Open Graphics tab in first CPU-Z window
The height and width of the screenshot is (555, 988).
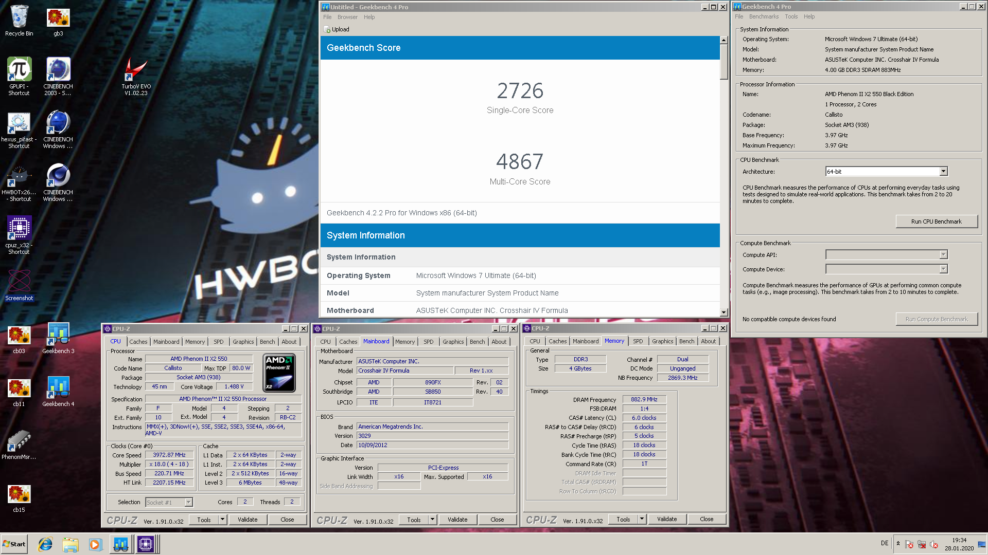click(x=243, y=342)
